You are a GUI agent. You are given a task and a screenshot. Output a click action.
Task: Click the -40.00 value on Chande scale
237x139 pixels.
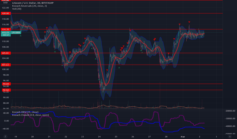[x=6, y=129]
